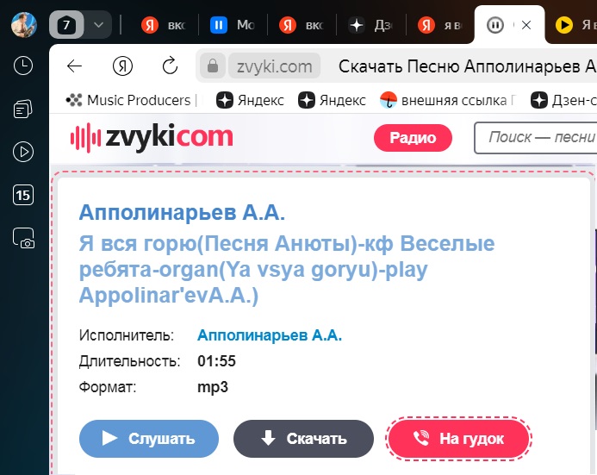Focus the Поиск песни search field
This screenshot has height=475, width=597.
click(535, 138)
